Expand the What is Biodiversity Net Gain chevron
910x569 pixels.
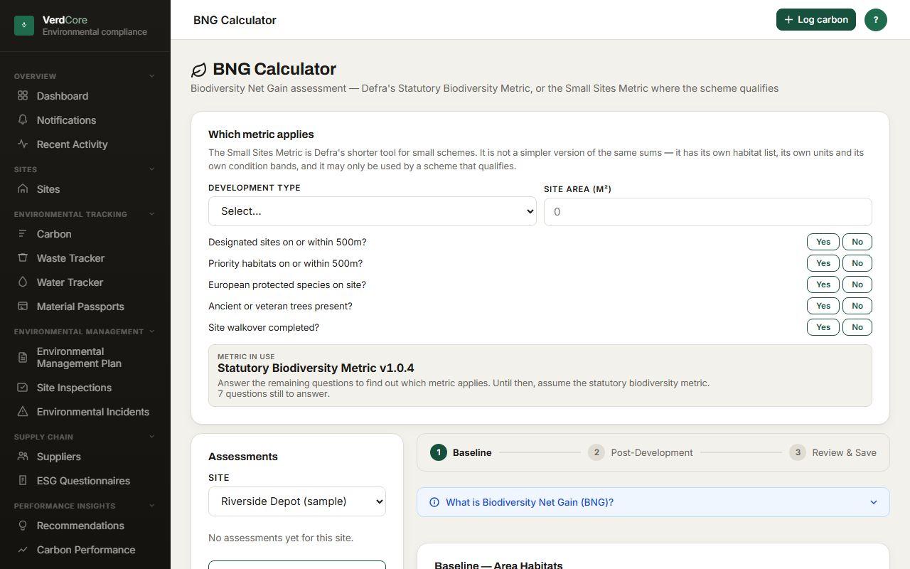point(874,502)
